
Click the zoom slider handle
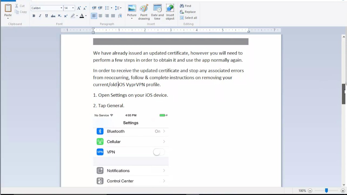point(326,191)
